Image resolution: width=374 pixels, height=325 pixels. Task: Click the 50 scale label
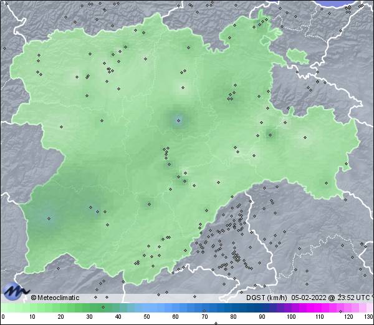coord(146,317)
